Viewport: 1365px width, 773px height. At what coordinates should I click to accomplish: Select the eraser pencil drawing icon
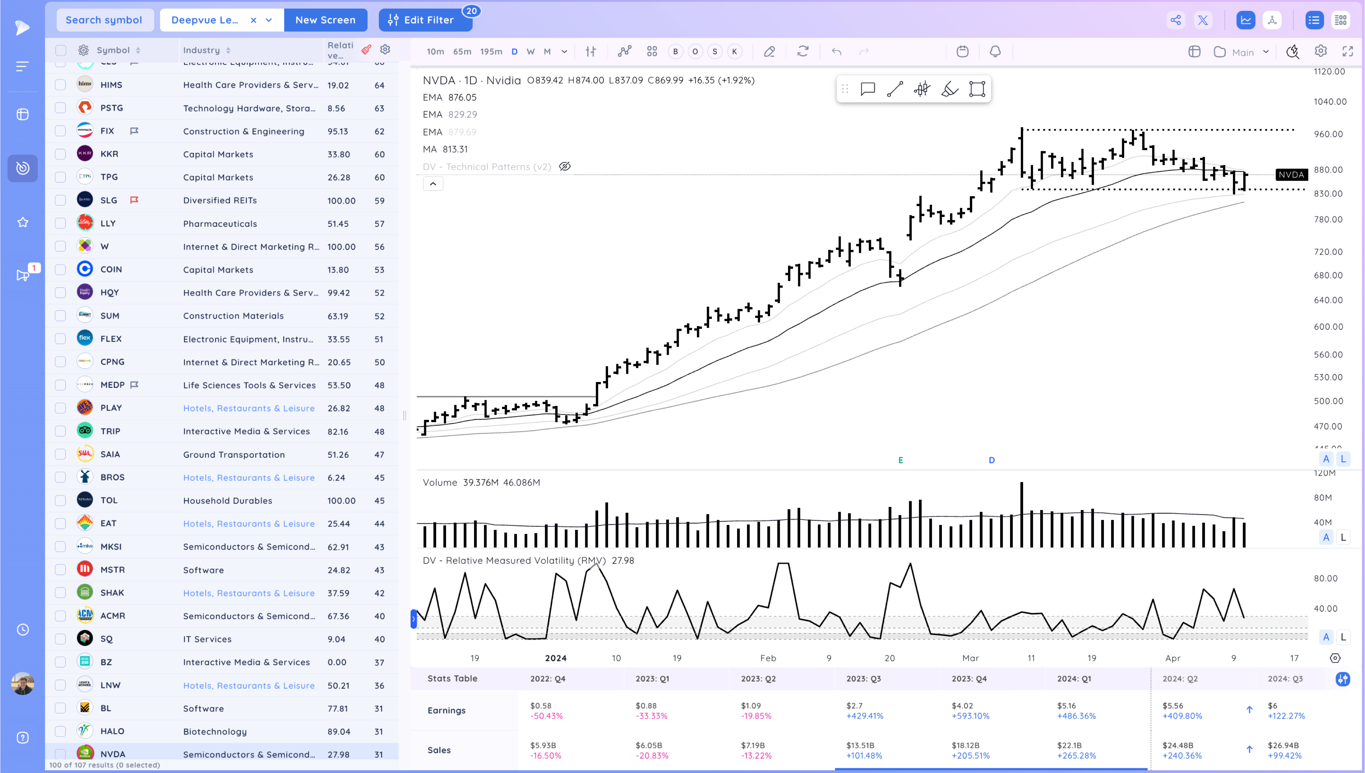tap(769, 52)
